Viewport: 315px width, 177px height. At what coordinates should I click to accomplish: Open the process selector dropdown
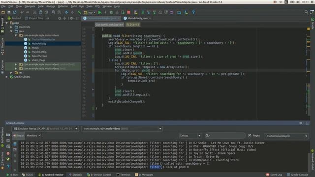coord(122,129)
